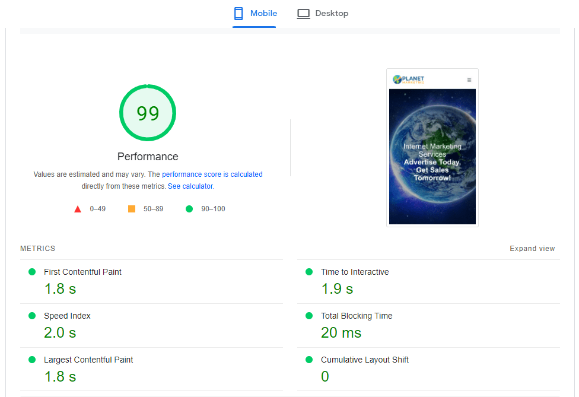The image size is (579, 397).
Task: Select the 'Largest Contentful Paint' label
Action: point(88,360)
